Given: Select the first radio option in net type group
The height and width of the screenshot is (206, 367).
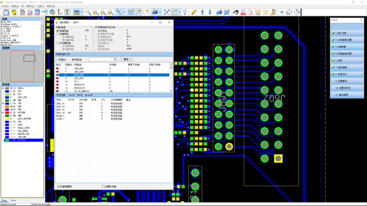Looking at the screenshot, I should coord(58,31).
